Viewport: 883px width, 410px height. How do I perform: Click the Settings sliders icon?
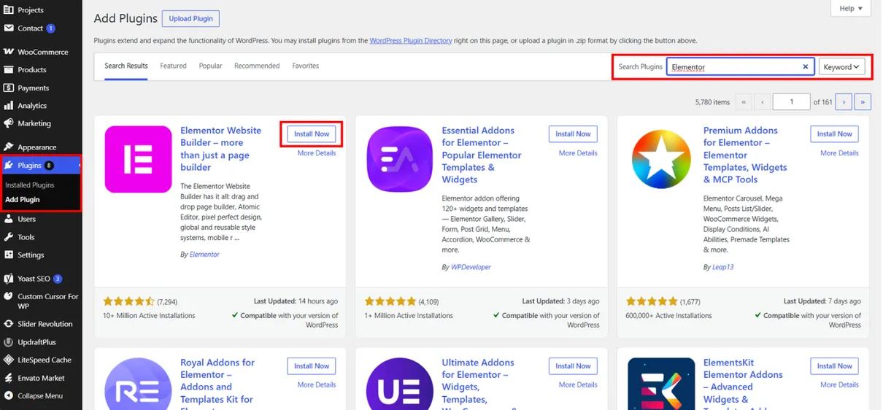coord(9,255)
